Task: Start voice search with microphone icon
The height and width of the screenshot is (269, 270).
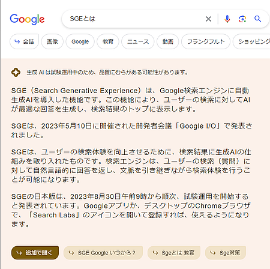Action: click(227, 19)
